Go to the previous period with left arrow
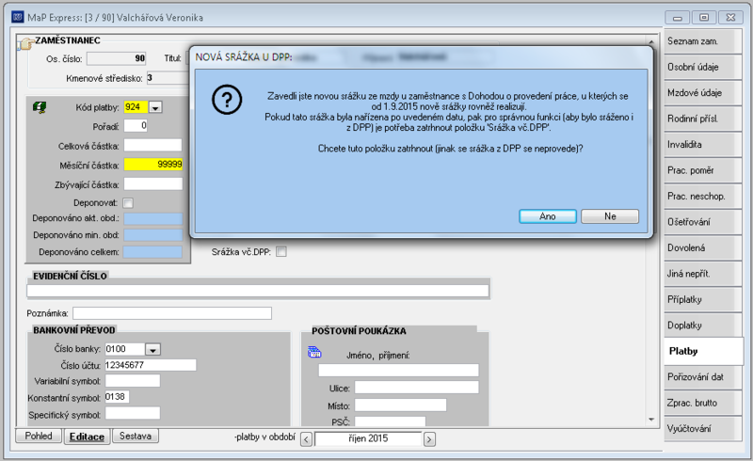This screenshot has height=461, width=753. (306, 439)
